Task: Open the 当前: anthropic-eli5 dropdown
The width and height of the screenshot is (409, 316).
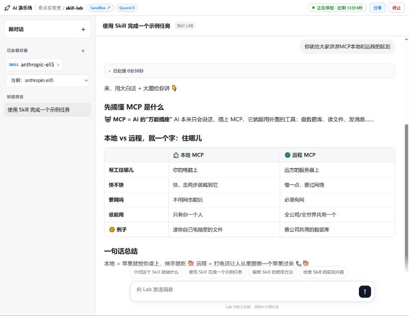Action: tap(48, 80)
